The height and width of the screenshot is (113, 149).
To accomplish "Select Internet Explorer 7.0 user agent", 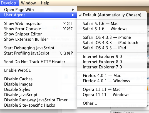I will (x=112, y=67).
